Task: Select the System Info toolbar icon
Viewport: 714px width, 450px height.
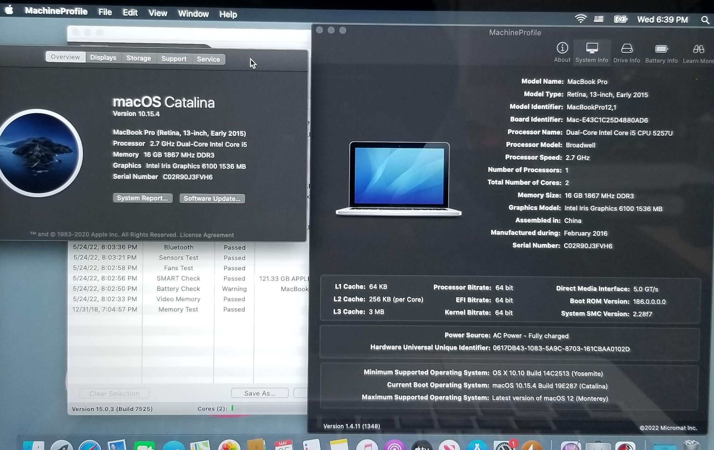Action: (x=591, y=52)
